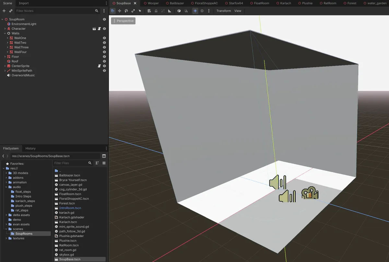Open the script attached to CenterSprite

tap(100, 66)
